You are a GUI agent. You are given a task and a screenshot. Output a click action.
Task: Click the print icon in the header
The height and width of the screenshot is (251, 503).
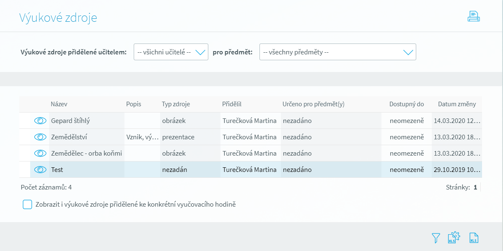tap(474, 17)
